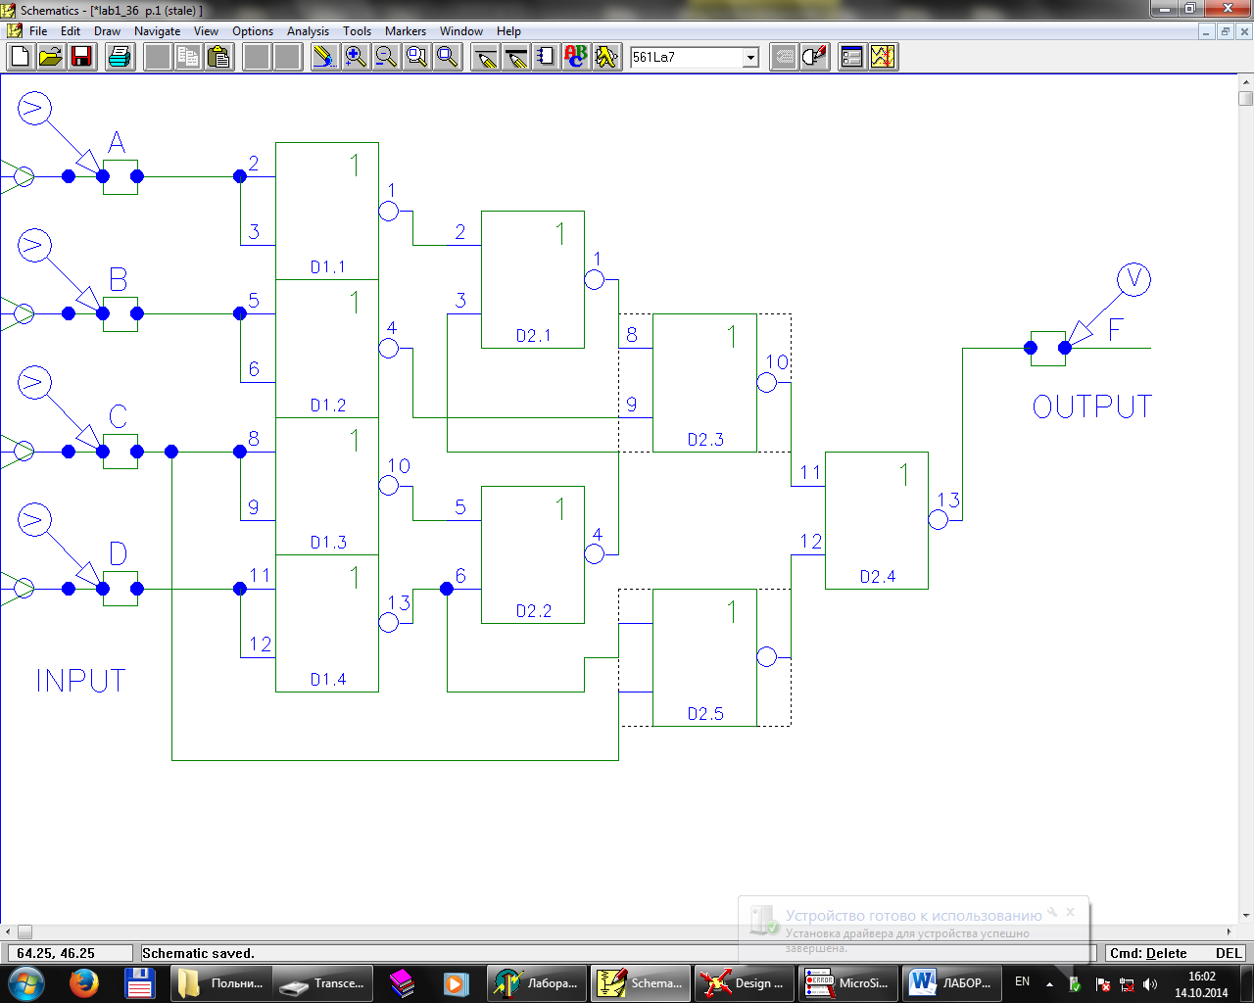The height and width of the screenshot is (1003, 1254).
Task: Switch to the MicroSi... taskbar window
Action: coord(848,982)
